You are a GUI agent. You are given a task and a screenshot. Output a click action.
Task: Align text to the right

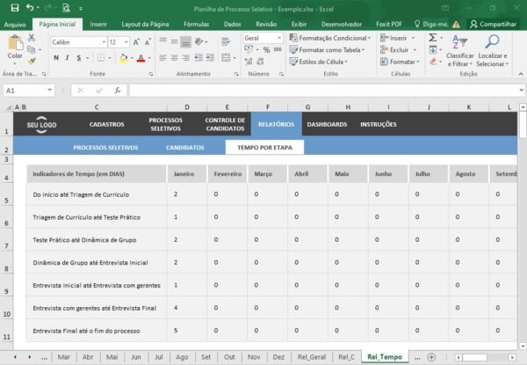(185, 58)
